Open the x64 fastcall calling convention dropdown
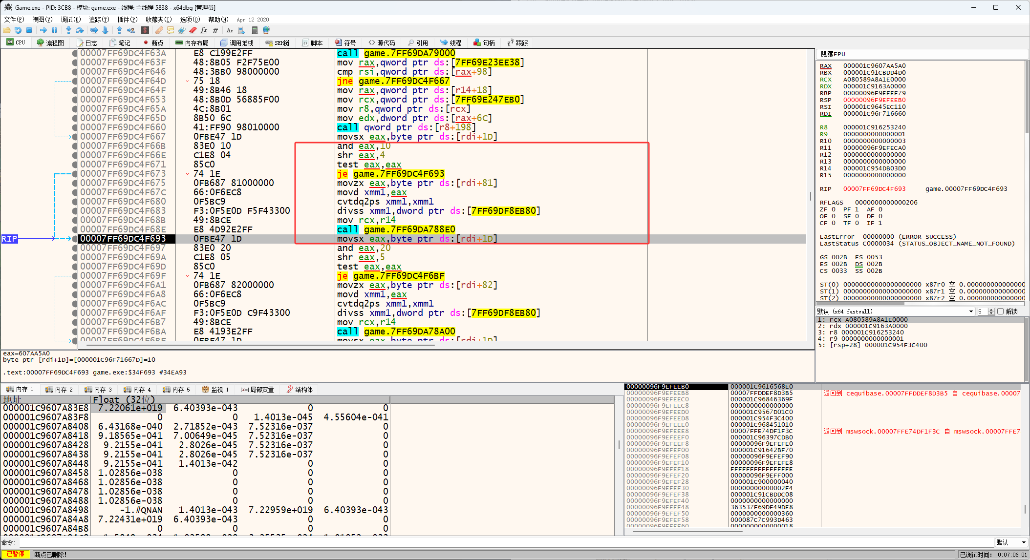Viewport: 1030px width, 560px height. tap(895, 311)
